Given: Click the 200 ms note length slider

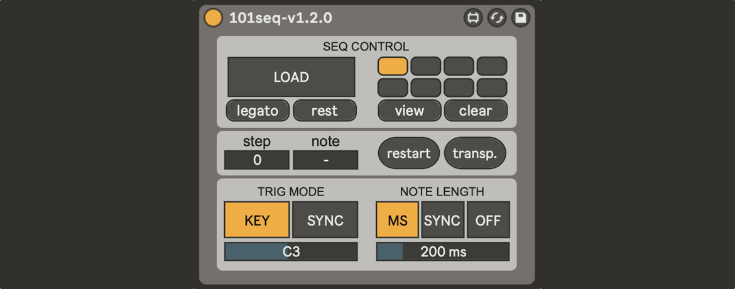Looking at the screenshot, I should (443, 252).
